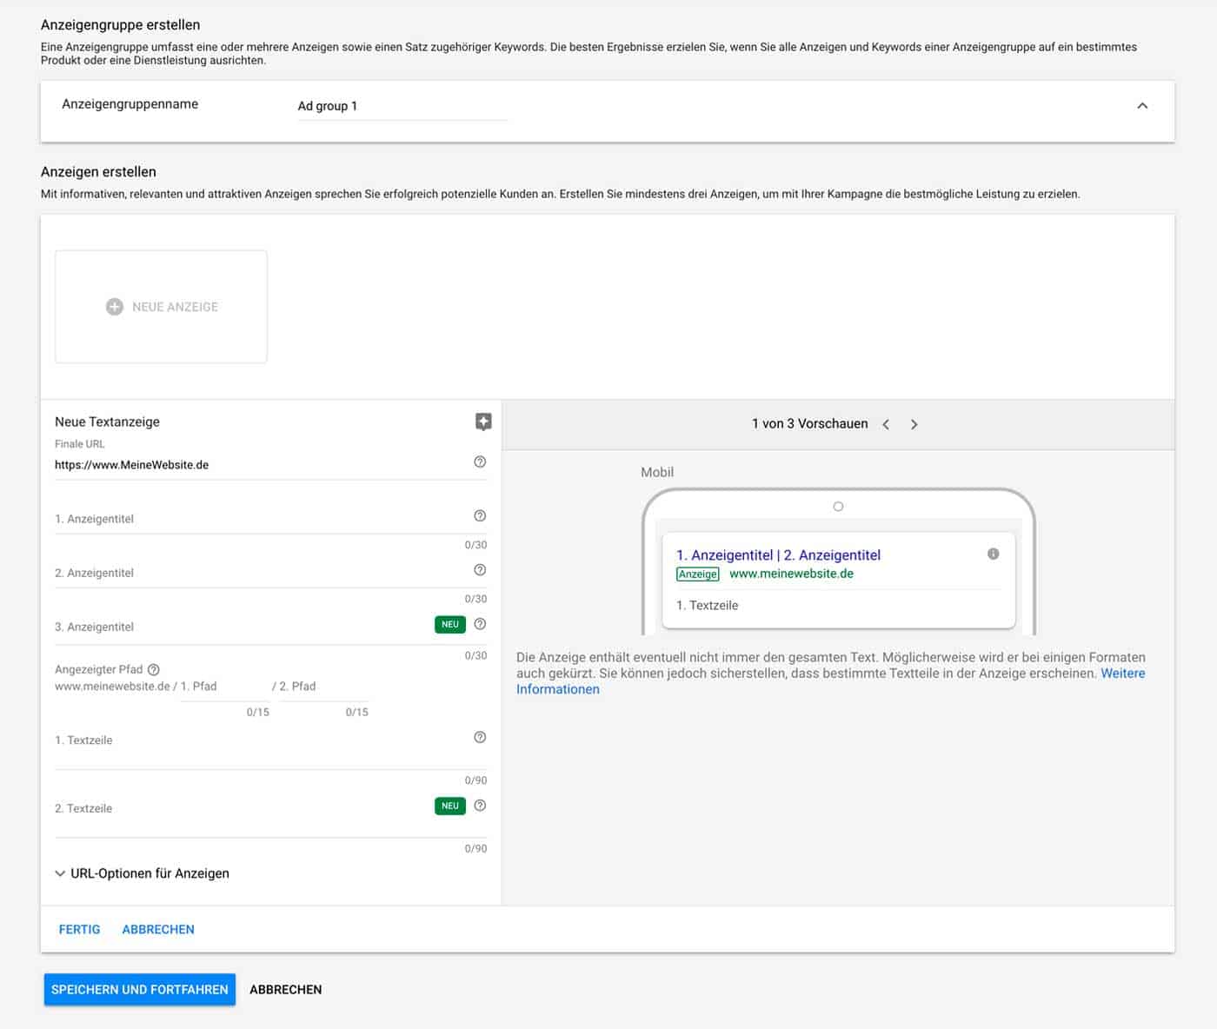Click the 2. Anzeigentitel input field

[x=261, y=573]
